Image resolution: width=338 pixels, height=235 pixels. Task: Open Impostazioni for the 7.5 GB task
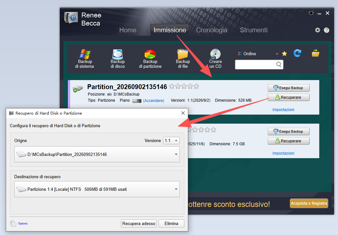pyautogui.click(x=283, y=153)
